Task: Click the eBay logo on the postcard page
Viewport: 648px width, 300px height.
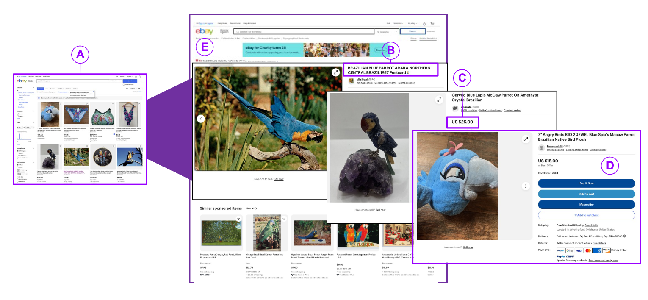Action: click(x=204, y=31)
